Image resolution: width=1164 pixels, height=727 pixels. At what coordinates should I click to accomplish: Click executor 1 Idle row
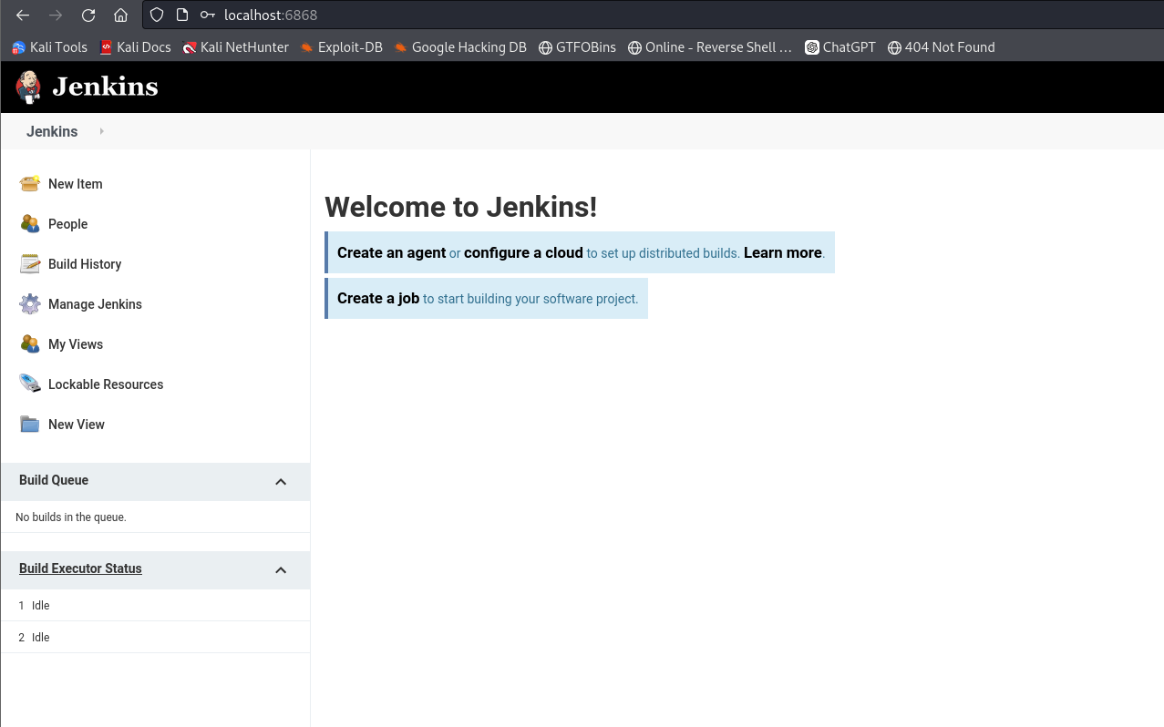[155, 605]
